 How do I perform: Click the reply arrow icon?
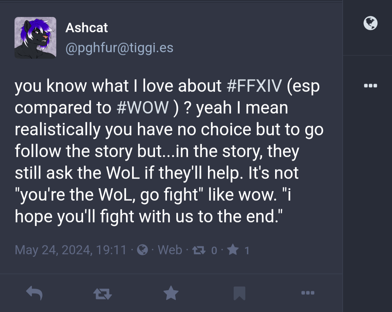(34, 293)
